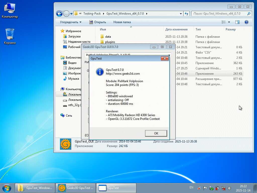Click the Windows Start orb
This screenshot has height=193, width=257.
coord(7,188)
